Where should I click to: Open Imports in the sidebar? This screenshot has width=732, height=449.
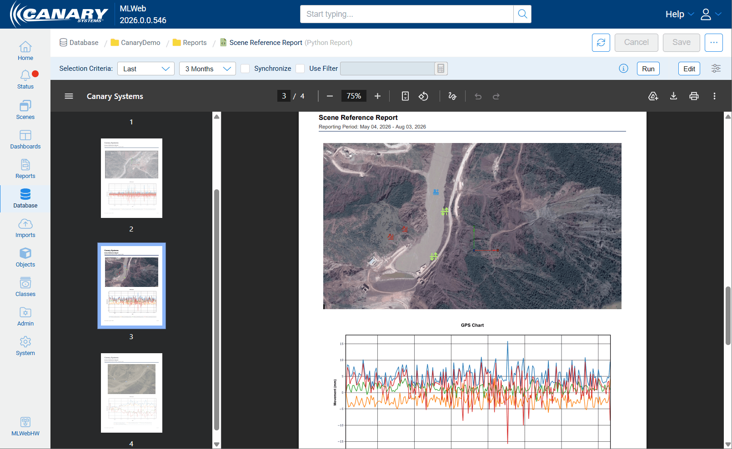(25, 228)
